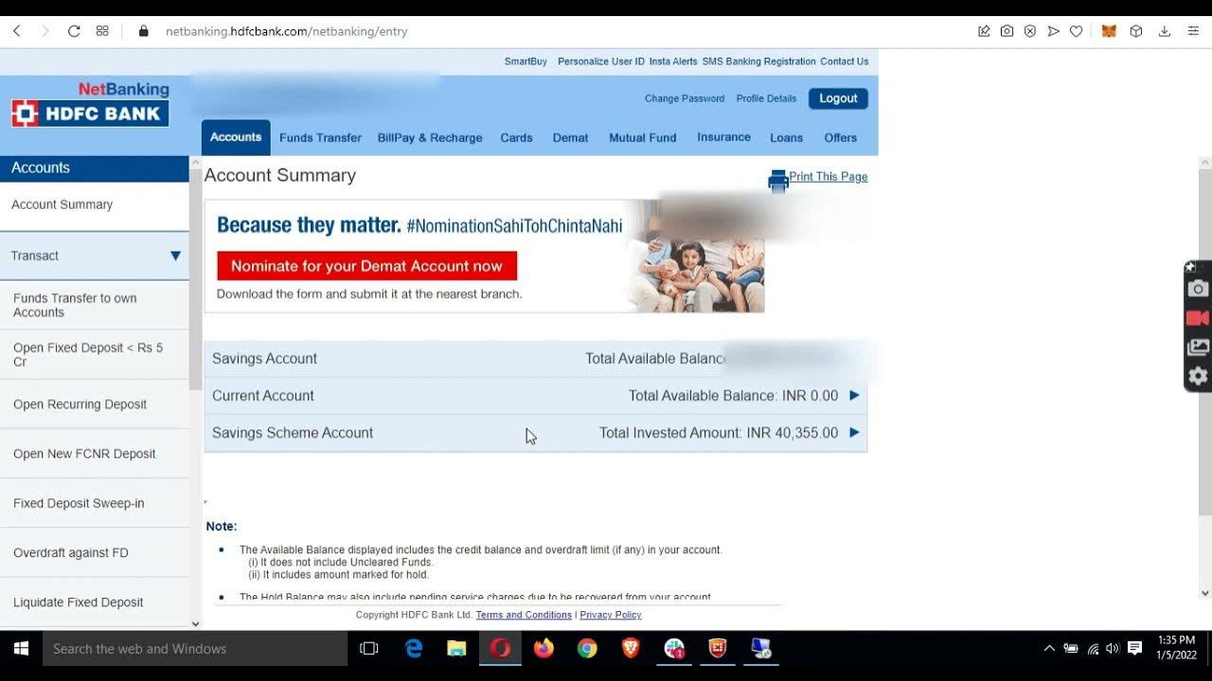Expand the Transact section arrow
Screen dimensions: 1212x681
(x=175, y=255)
